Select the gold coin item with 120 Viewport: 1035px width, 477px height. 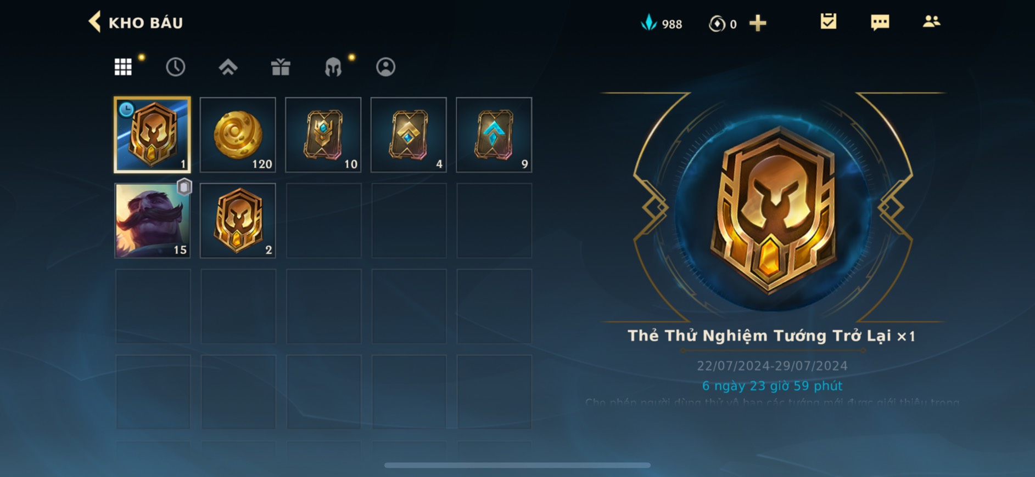coord(238,135)
